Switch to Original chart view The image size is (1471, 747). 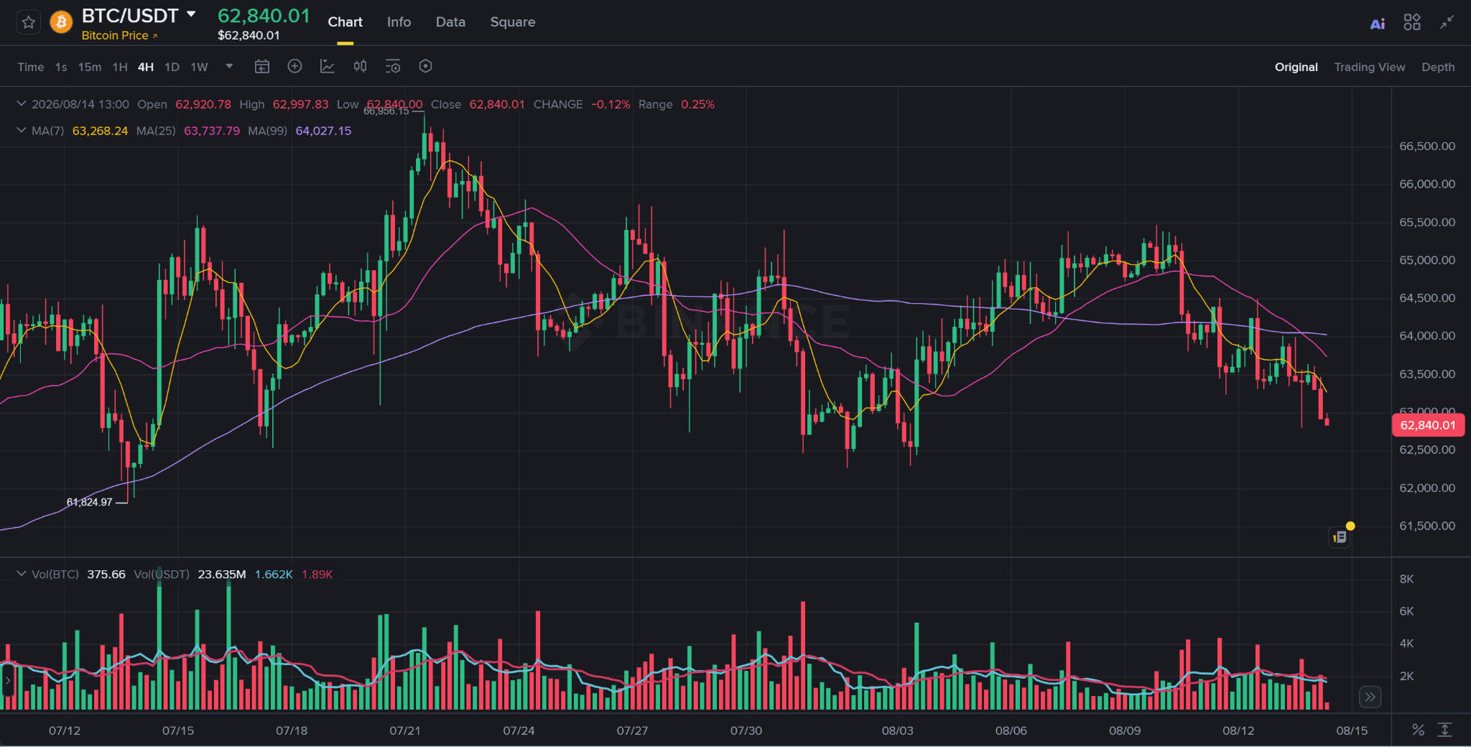pyautogui.click(x=1296, y=67)
